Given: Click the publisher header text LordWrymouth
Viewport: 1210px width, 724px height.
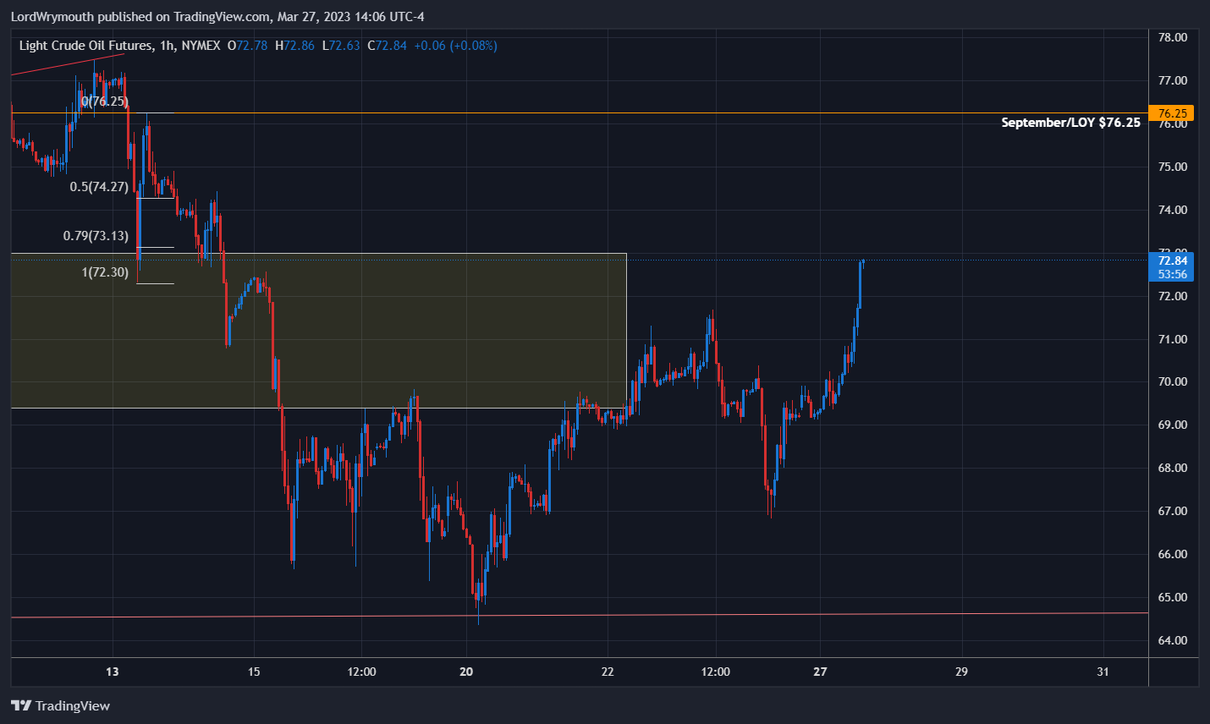Looking at the screenshot, I should (x=52, y=17).
